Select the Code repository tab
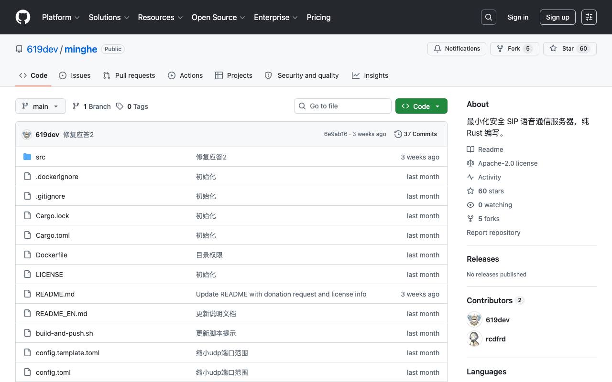 pos(33,75)
